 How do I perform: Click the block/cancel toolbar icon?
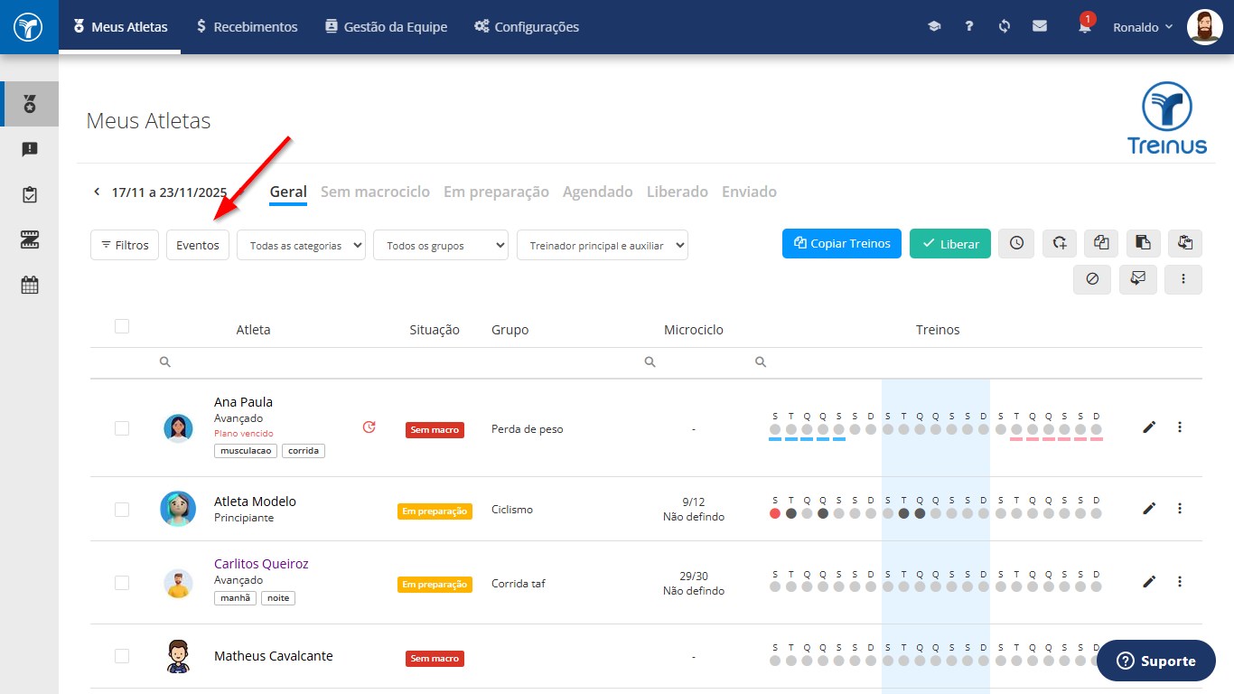pyautogui.click(x=1092, y=279)
